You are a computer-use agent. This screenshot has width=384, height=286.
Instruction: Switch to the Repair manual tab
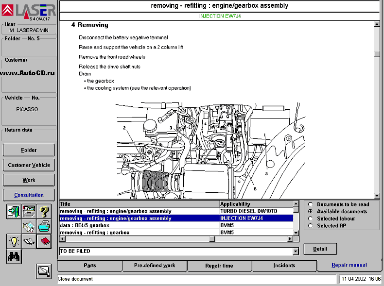pyautogui.click(x=349, y=265)
